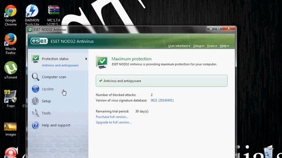Viewport: 282px width, 158px height.
Task: Click the ESET NOD32 Antivirus window title
Action: (x=50, y=29)
